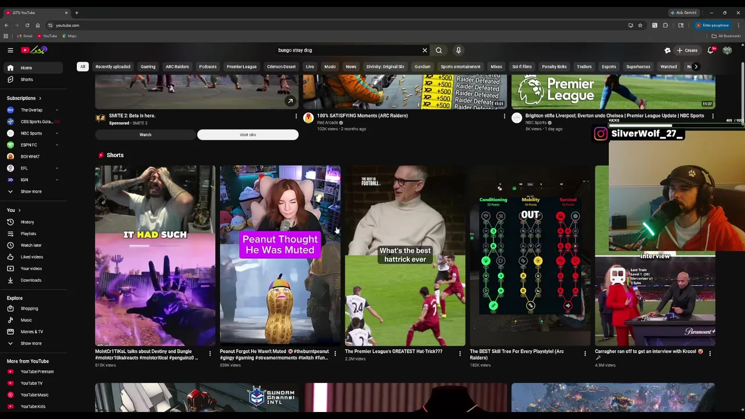Open options for SMITE 2 ad
The height and width of the screenshot is (419, 745).
[296, 116]
